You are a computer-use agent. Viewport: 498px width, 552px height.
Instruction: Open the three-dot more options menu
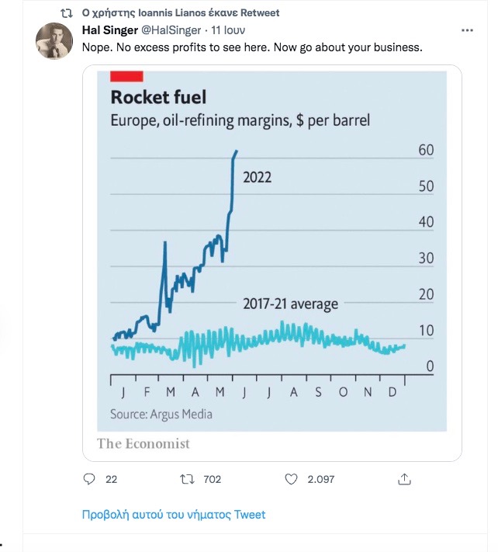click(467, 30)
